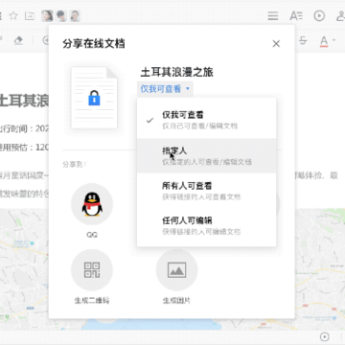Open the third collaborator avatar
The image size is (345, 345).
coord(75,15)
